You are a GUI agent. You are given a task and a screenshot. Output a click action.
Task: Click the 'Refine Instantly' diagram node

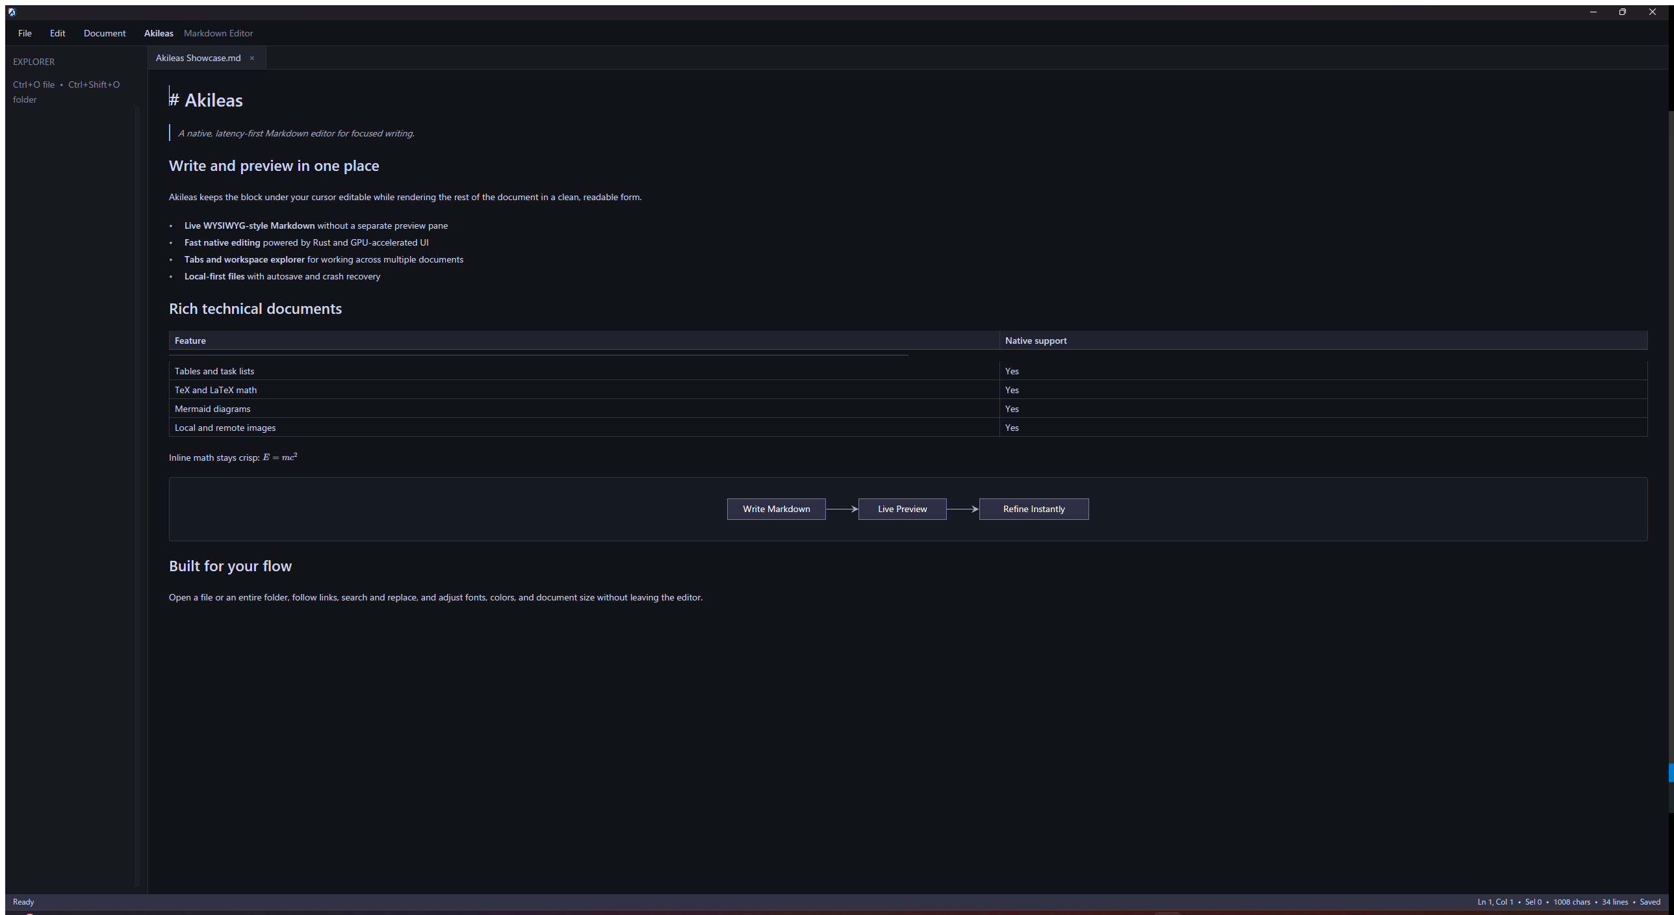(1034, 509)
